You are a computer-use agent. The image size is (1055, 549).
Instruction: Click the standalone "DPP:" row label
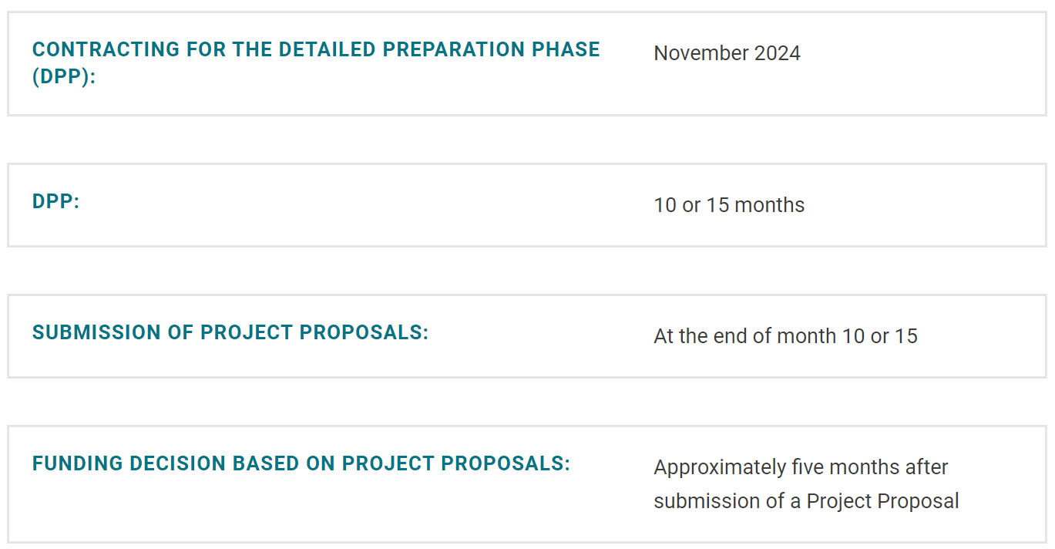tap(56, 202)
